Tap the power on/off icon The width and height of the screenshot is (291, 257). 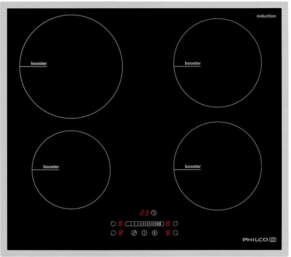pyautogui.click(x=145, y=233)
